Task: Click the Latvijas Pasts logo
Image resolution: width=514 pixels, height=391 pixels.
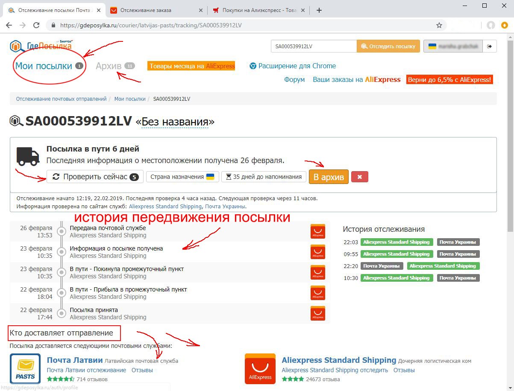Action: (x=25, y=369)
